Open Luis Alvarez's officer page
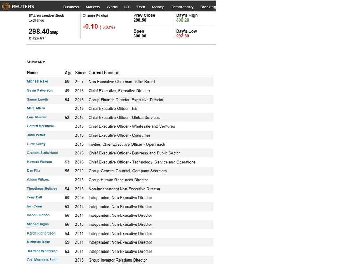347x264 pixels. pyautogui.click(x=37, y=117)
